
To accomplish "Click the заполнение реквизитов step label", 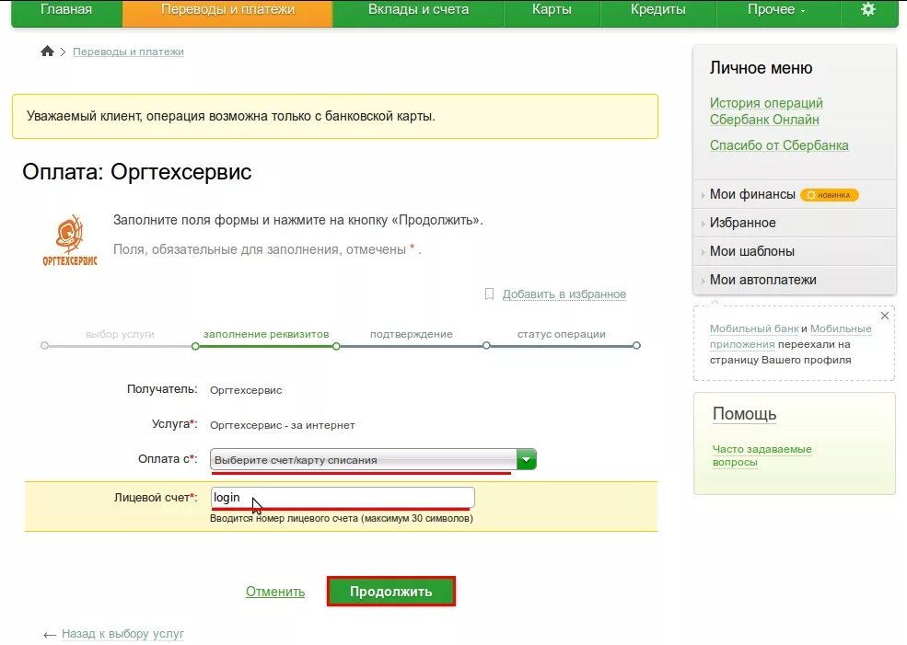I will 266,334.
